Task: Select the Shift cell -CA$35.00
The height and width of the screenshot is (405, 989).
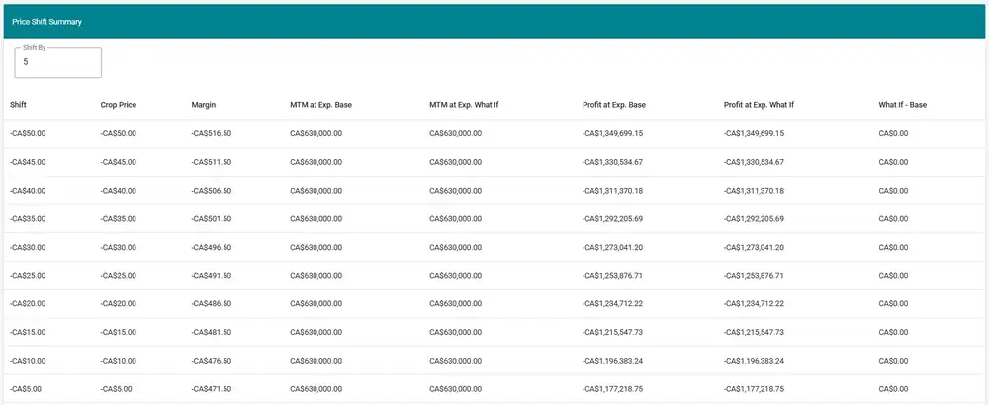Action: (x=28, y=218)
